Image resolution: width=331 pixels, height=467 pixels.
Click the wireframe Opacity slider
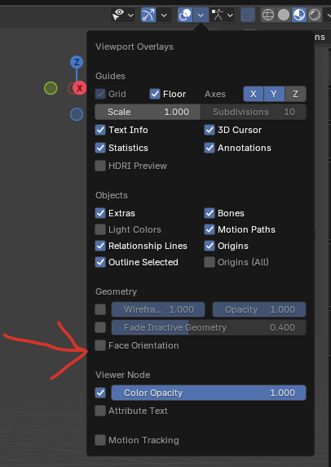[x=259, y=309]
